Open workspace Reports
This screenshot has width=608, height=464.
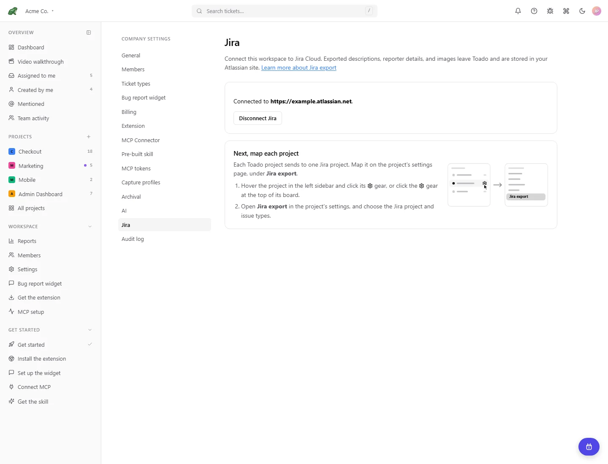[x=51, y=241]
